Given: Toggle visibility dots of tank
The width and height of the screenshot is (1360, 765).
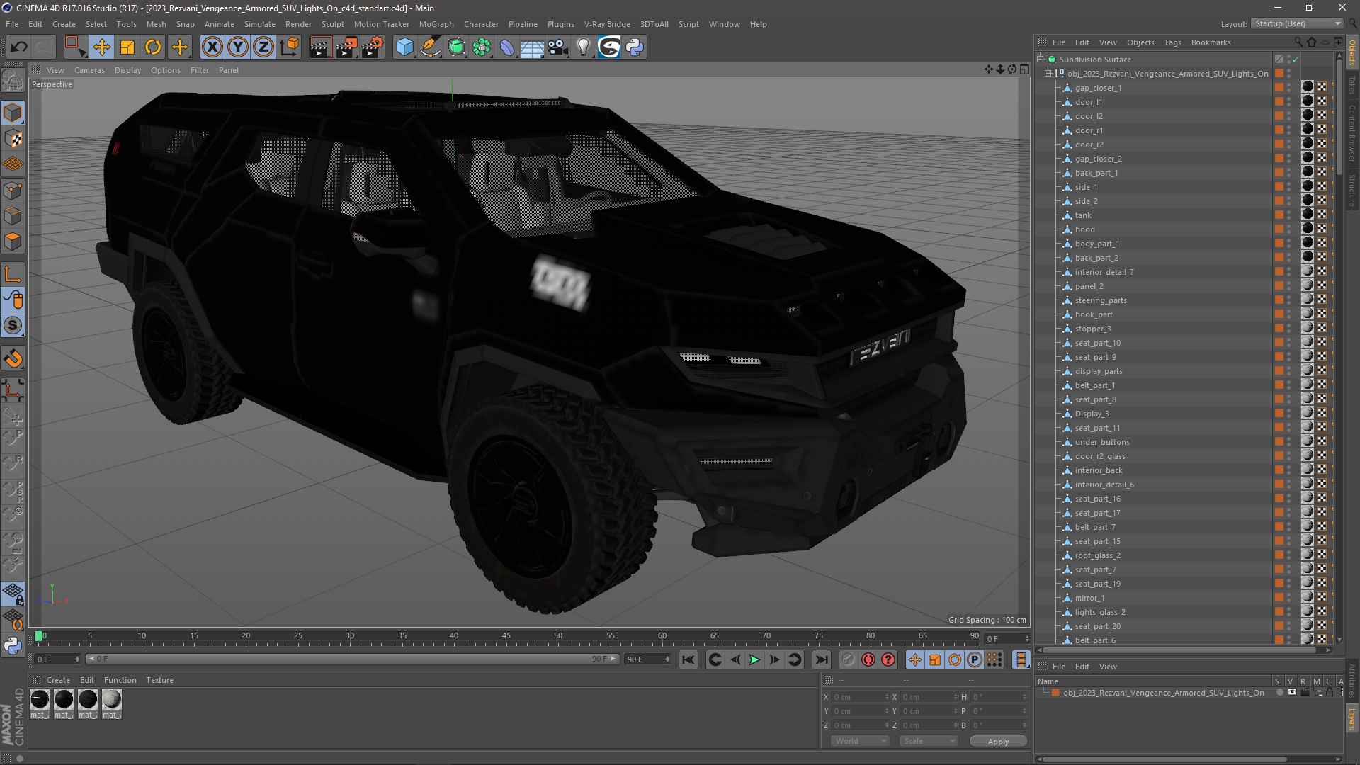Looking at the screenshot, I should pos(1289,215).
